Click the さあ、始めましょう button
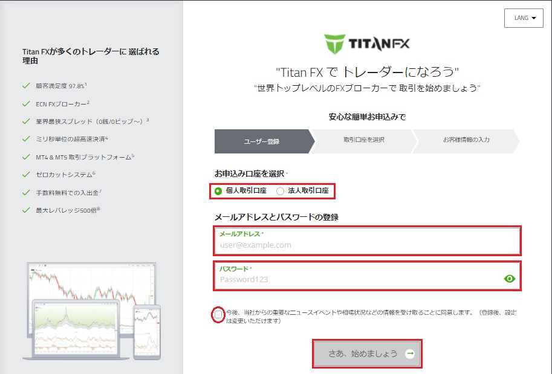The height and width of the screenshot is (374, 552). [x=367, y=353]
